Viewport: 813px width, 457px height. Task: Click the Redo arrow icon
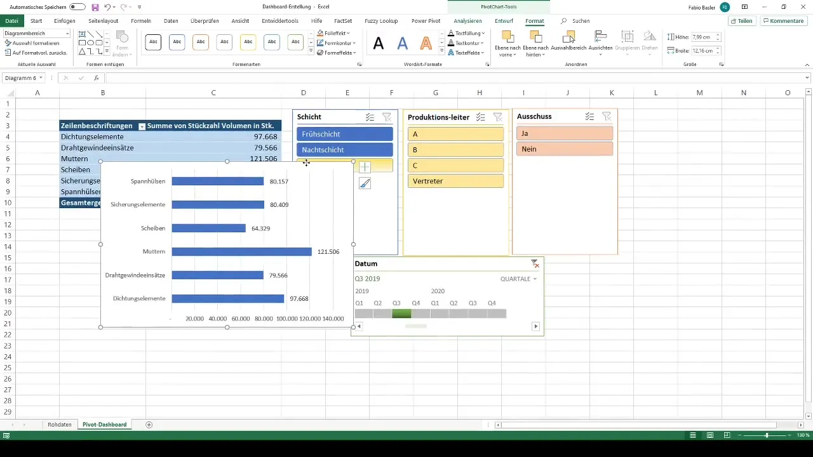(124, 7)
